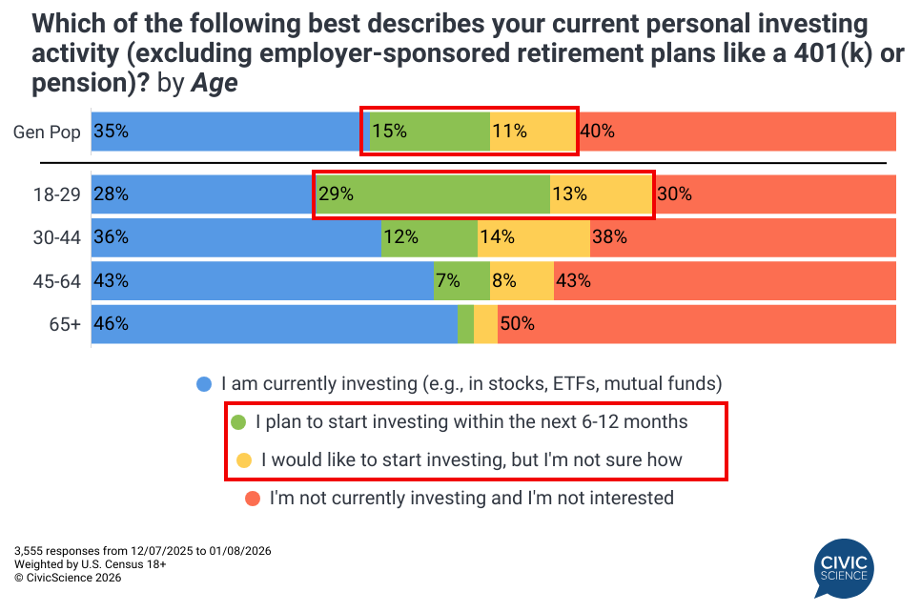Image resolution: width=921 pixels, height=612 pixels.
Task: Click the 18-29 green 29% bar segment
Action: pos(434,194)
